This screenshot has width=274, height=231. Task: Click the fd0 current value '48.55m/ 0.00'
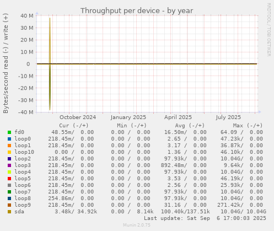[x=72, y=132]
